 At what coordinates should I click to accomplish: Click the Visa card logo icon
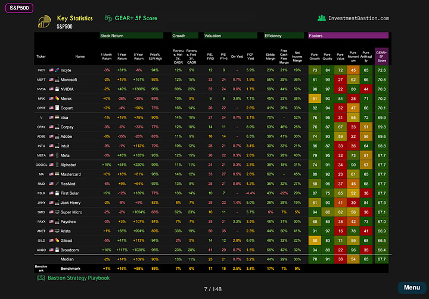(57, 118)
